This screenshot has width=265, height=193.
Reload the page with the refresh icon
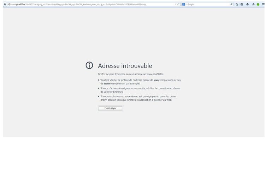178,4
